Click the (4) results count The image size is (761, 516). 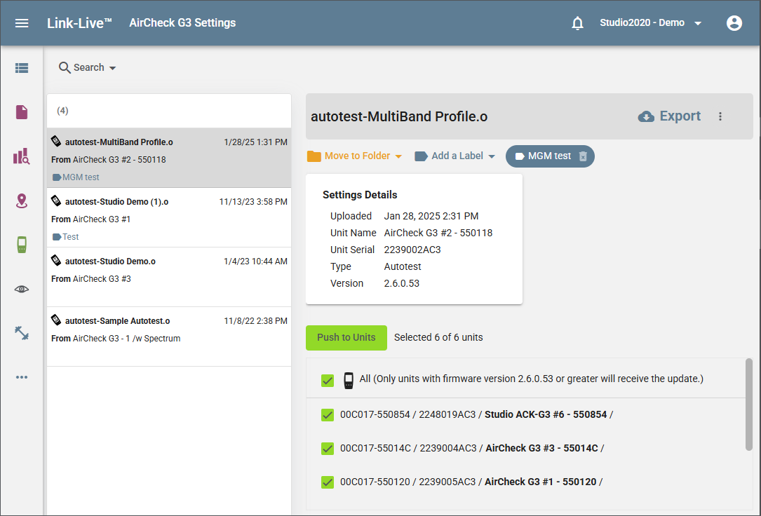pos(62,111)
